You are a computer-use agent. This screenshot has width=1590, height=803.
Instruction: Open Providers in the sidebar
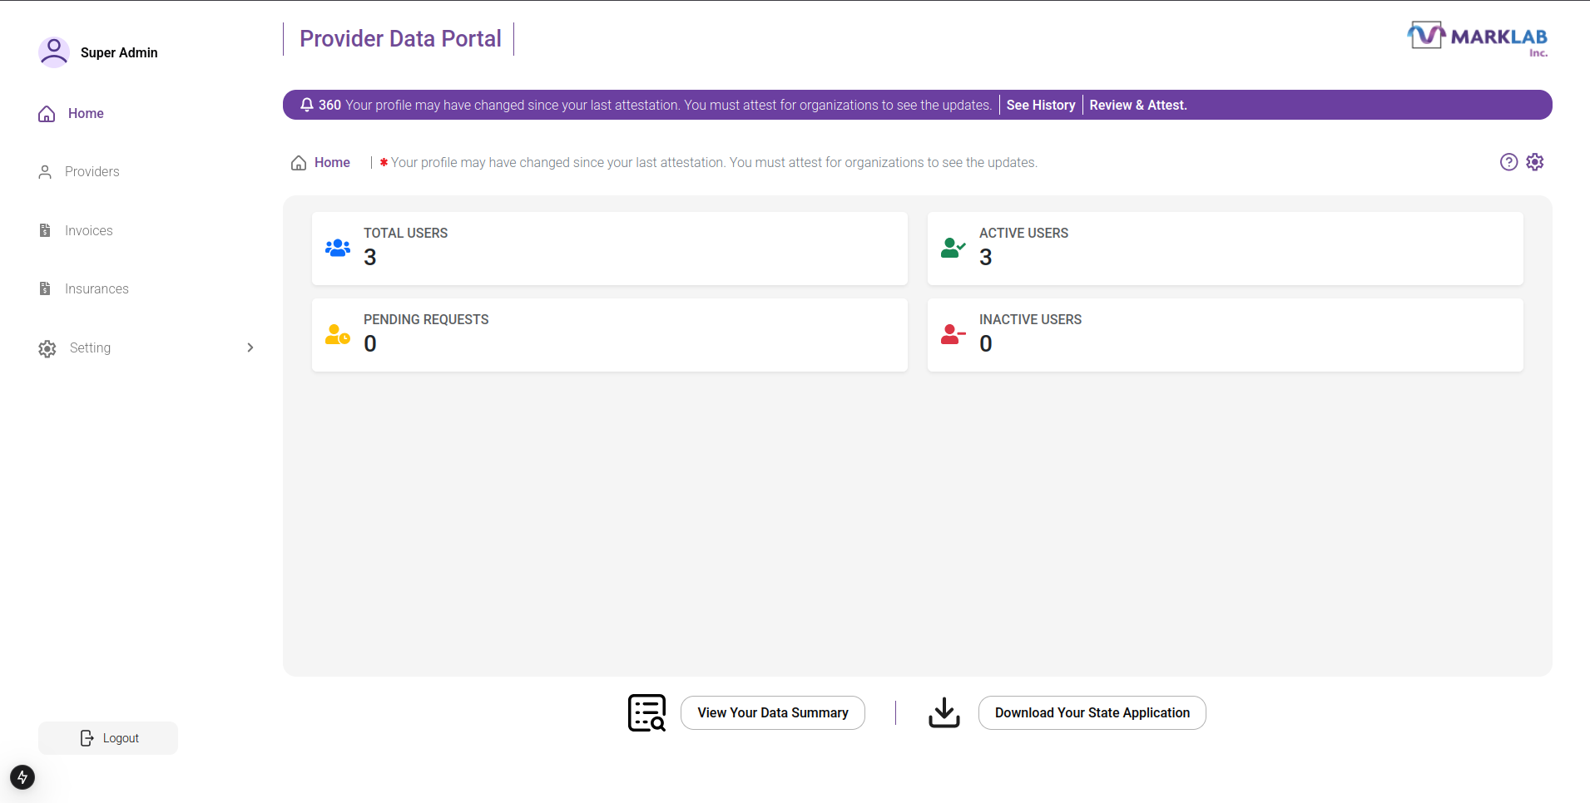pyautogui.click(x=92, y=172)
